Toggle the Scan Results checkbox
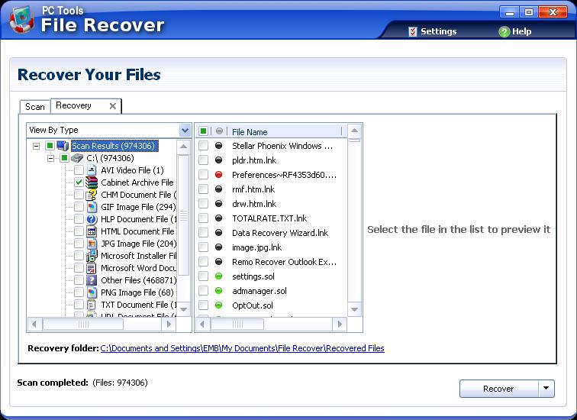The image size is (577, 420). pyautogui.click(x=50, y=146)
